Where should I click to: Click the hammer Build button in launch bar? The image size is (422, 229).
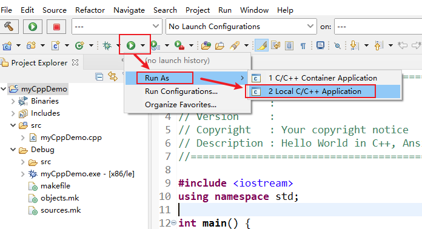(x=8, y=27)
